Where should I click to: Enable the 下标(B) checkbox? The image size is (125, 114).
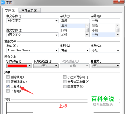pyautogui.click(x=8, y=91)
